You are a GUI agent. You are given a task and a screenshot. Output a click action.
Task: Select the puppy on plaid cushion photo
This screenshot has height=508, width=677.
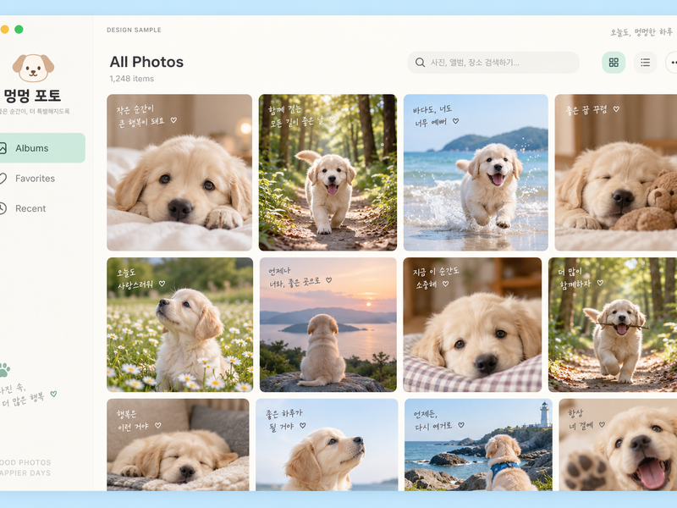point(472,325)
